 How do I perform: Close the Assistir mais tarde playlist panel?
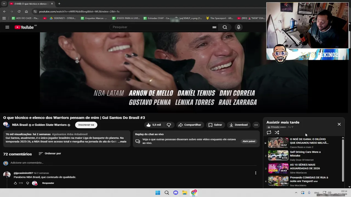pos(339,124)
